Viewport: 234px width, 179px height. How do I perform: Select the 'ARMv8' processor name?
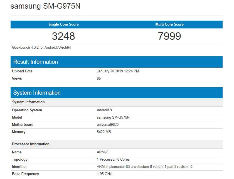102,152
